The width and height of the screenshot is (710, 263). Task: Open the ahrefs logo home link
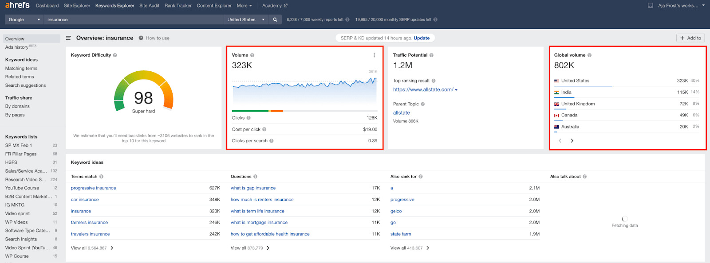pyautogui.click(x=17, y=5)
